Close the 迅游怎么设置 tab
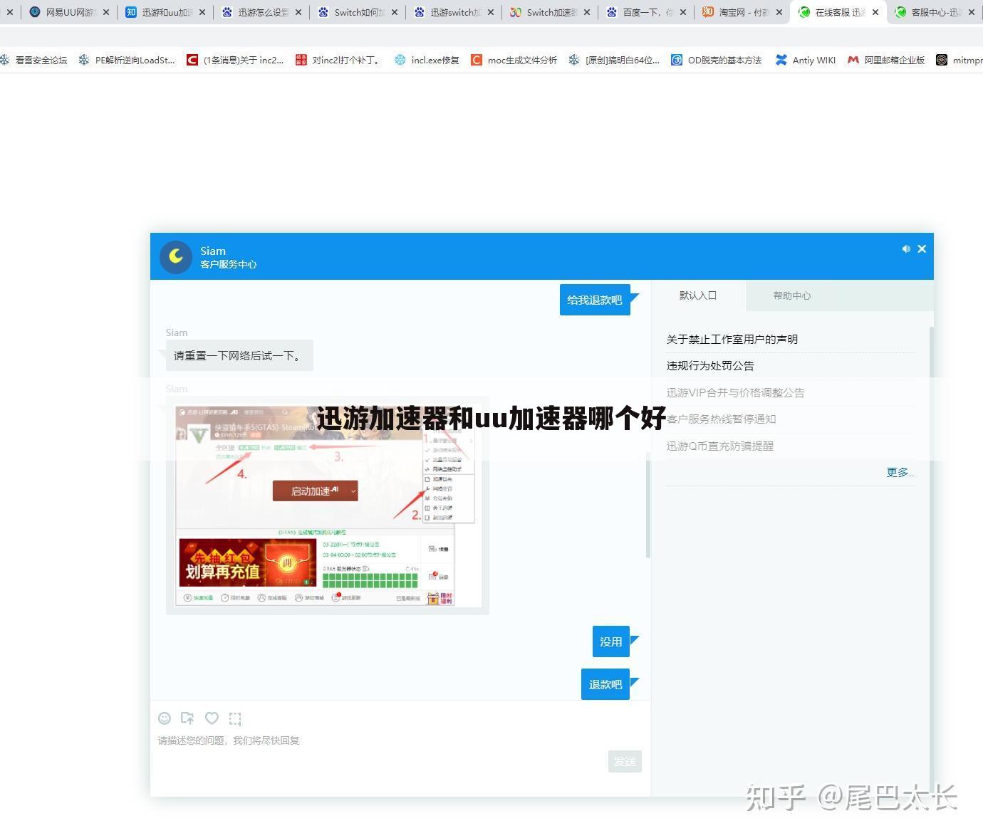Viewport: 983px width, 838px height. 298,12
